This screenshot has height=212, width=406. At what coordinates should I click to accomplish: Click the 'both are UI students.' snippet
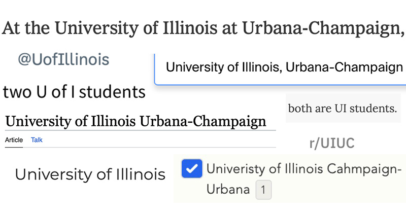342,108
